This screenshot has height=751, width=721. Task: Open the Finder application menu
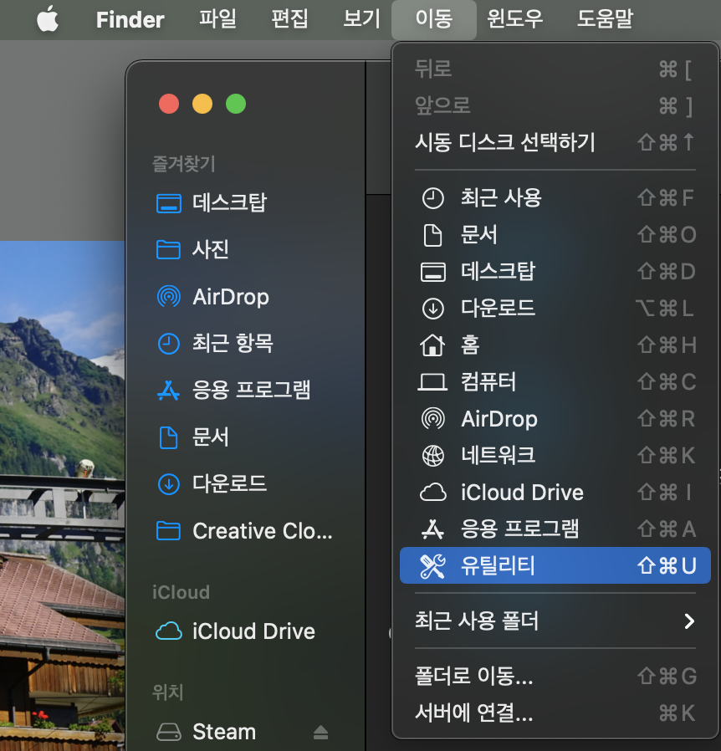click(130, 19)
